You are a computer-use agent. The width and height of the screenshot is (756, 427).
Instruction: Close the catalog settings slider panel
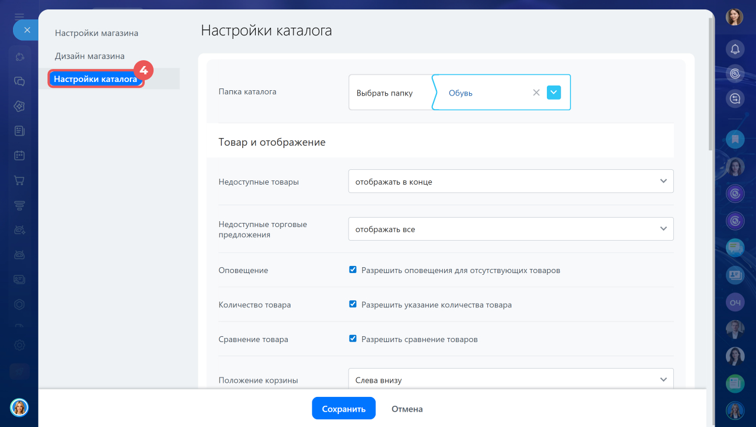pos(27,30)
